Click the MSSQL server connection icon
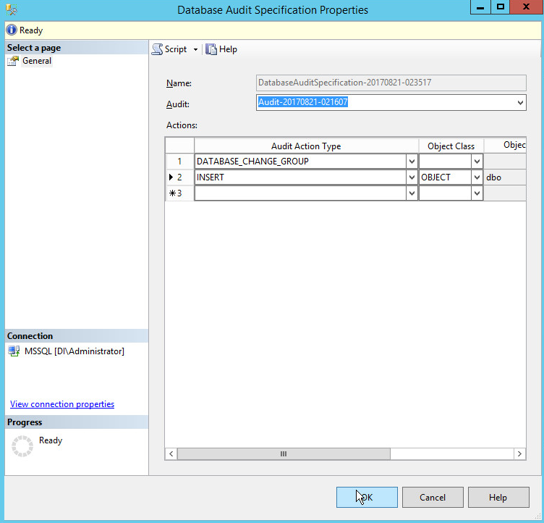544x523 pixels. [14, 351]
